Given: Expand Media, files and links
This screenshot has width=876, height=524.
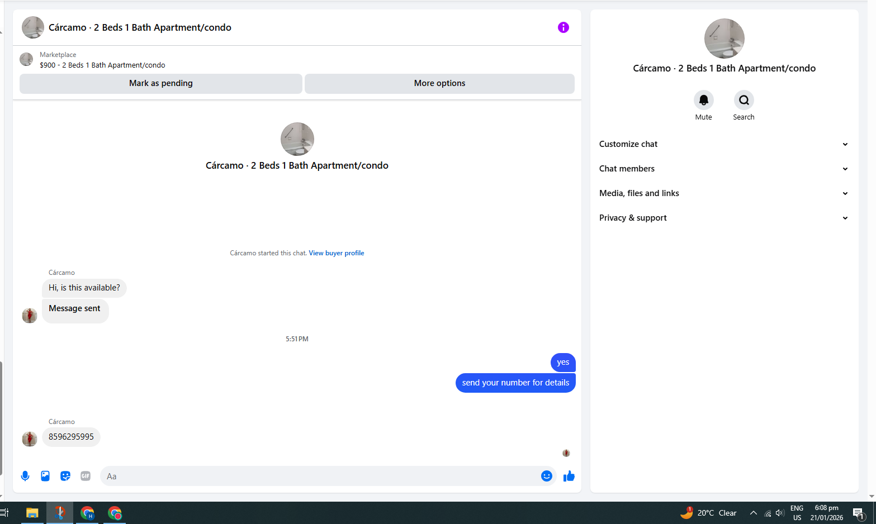Looking at the screenshot, I should (724, 193).
